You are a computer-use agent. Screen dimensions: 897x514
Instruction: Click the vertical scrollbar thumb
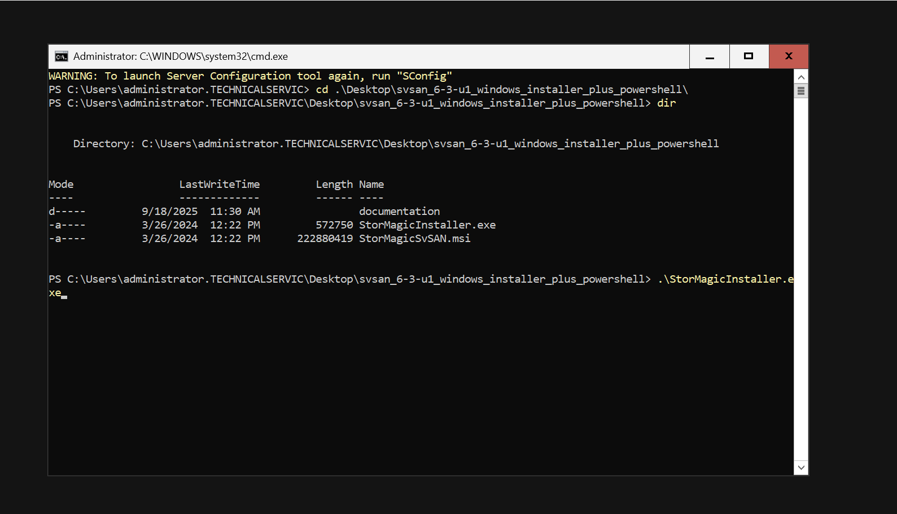tap(800, 91)
